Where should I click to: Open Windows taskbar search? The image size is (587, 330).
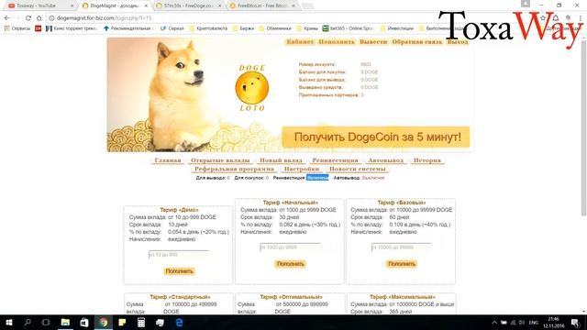pyautogui.click(x=28, y=323)
